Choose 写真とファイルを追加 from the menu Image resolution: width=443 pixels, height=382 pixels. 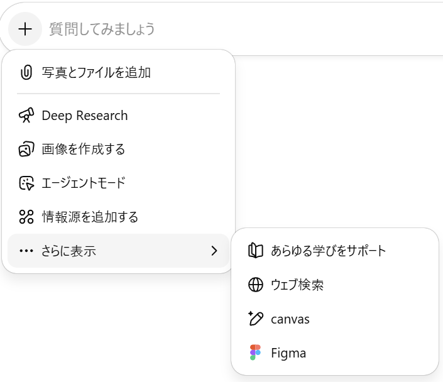(96, 72)
